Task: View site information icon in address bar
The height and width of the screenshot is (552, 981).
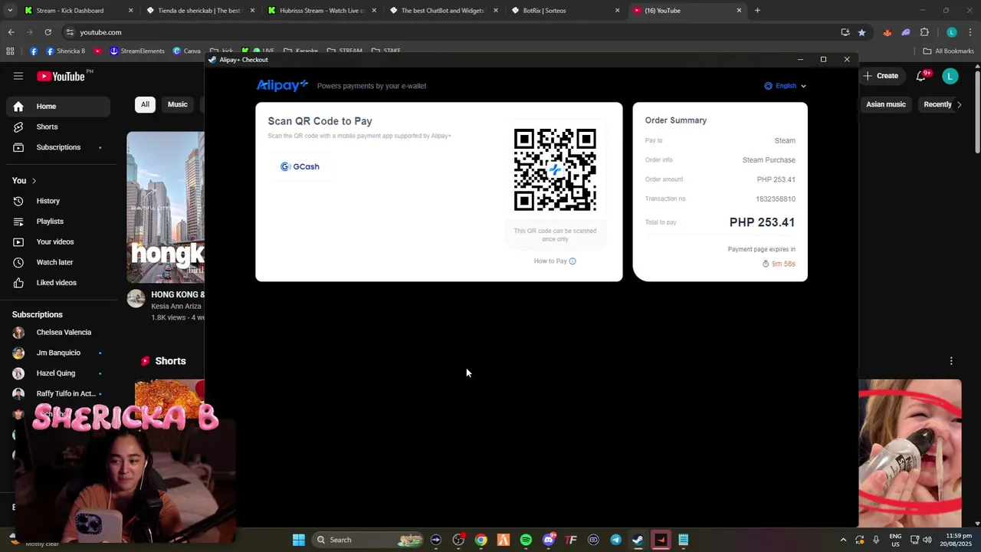Action: pos(70,32)
